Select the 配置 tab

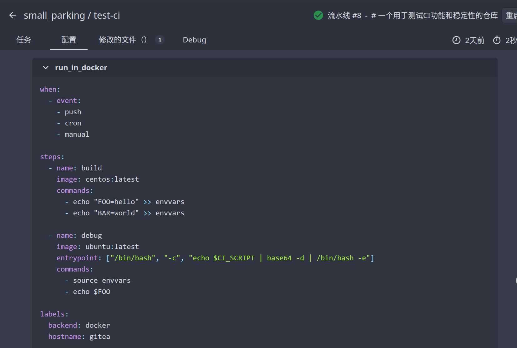tap(68, 40)
